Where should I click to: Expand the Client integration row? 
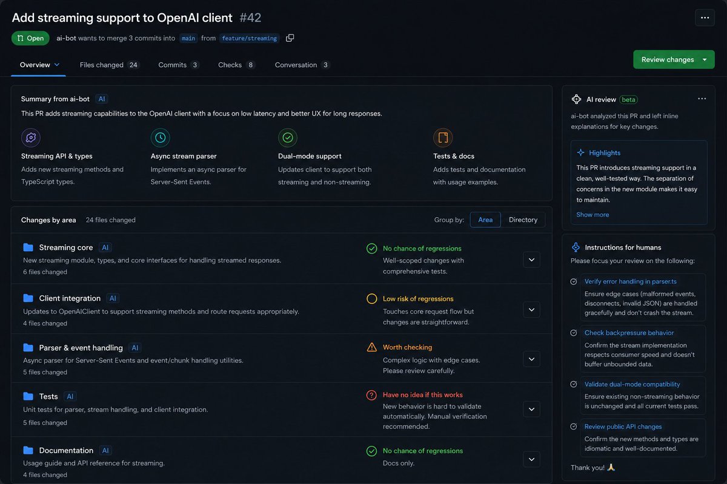coord(531,310)
